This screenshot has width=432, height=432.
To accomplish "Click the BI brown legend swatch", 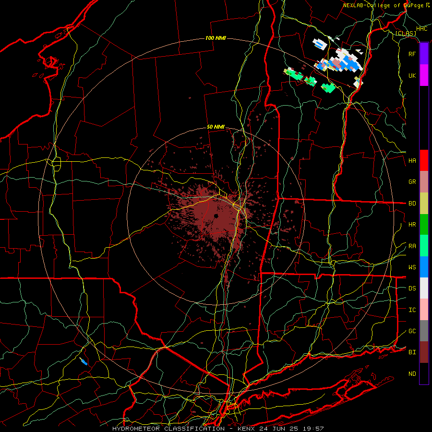I will [x=424, y=352].
